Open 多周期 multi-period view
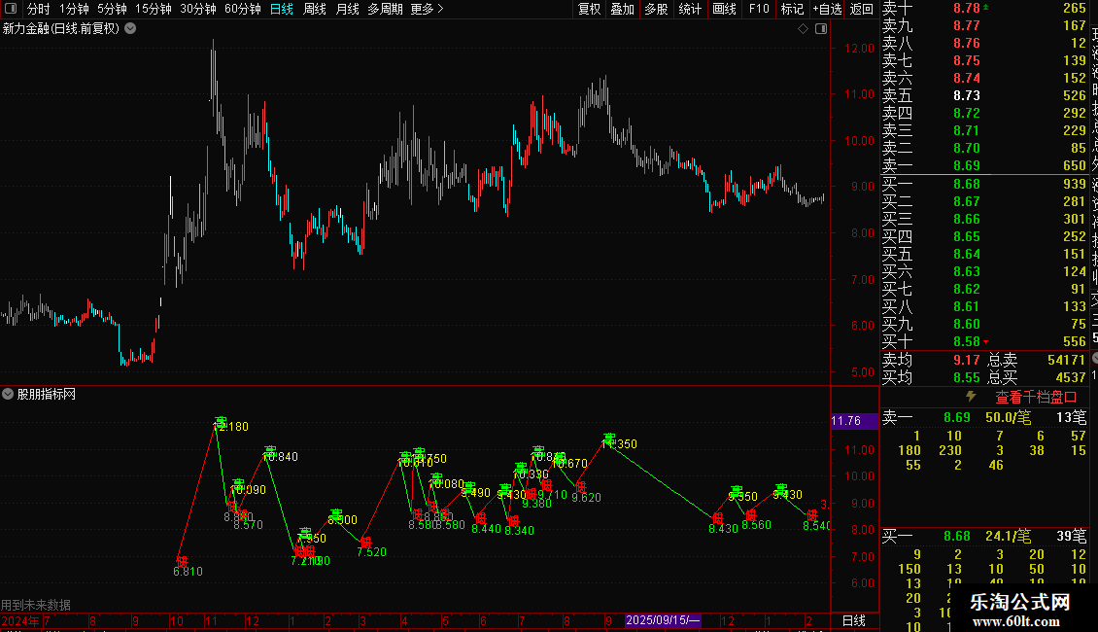The width and height of the screenshot is (1098, 632). 385,9
